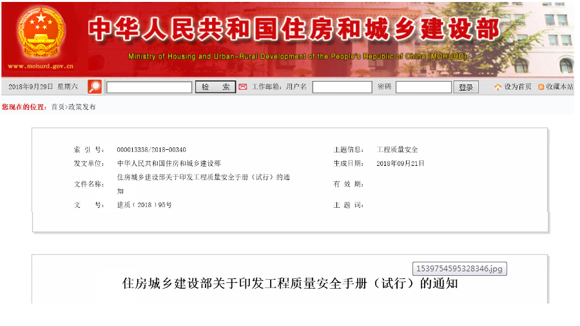This screenshot has width=580, height=326.
Task: Click the article heading 住房城乡建设部关于印发工程质量安全手册（试行）的通知
Action: (290, 284)
